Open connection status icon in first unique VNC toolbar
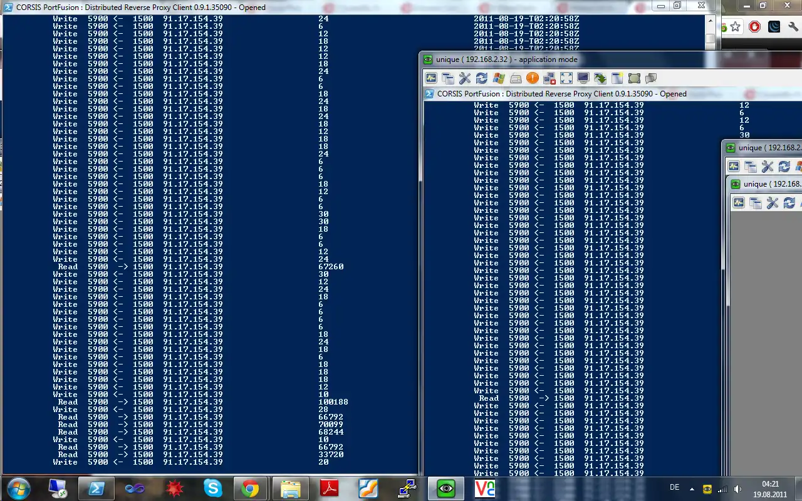This screenshot has height=501, width=802. point(431,78)
